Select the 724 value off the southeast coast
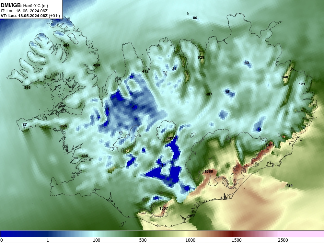This screenshot has height=243, width=324. pyautogui.click(x=289, y=186)
